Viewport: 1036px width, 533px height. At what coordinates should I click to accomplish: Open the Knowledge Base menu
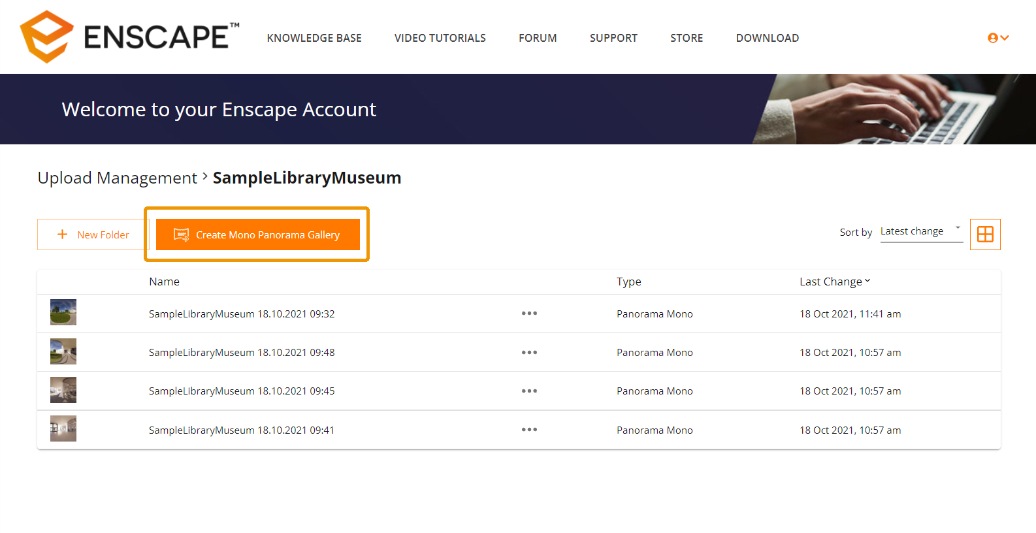pos(314,38)
